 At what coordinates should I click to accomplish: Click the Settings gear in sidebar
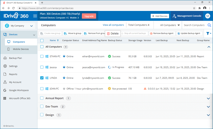5,66
